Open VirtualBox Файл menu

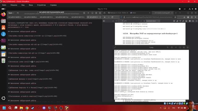point(4,5)
